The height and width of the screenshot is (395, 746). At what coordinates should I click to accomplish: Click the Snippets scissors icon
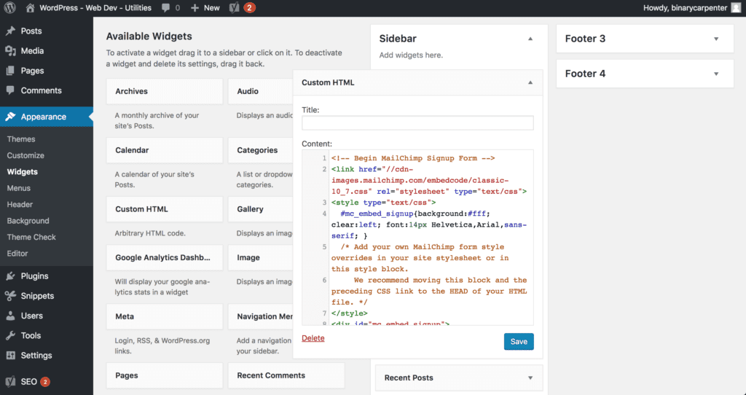point(10,296)
